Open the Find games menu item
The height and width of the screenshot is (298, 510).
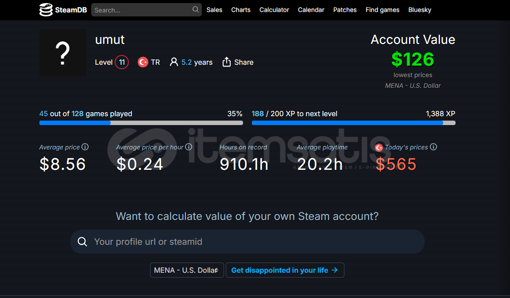(x=382, y=10)
